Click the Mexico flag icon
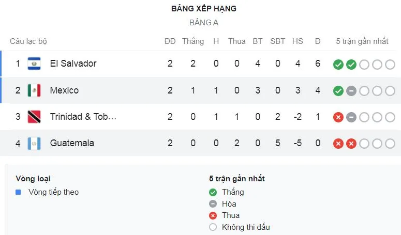401x235 pixels. (34, 90)
